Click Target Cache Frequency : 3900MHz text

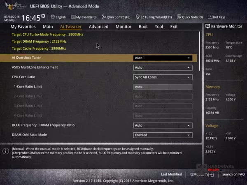click(39, 48)
